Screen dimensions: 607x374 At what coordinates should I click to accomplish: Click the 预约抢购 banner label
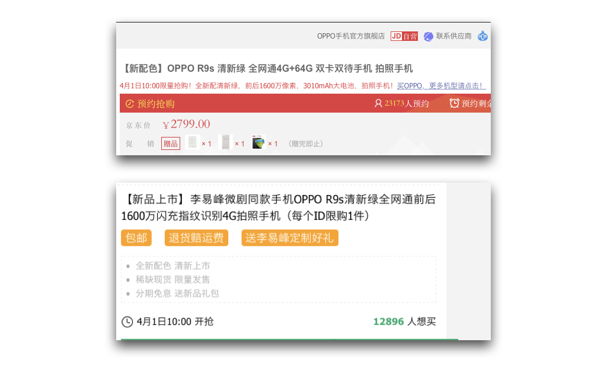click(156, 104)
